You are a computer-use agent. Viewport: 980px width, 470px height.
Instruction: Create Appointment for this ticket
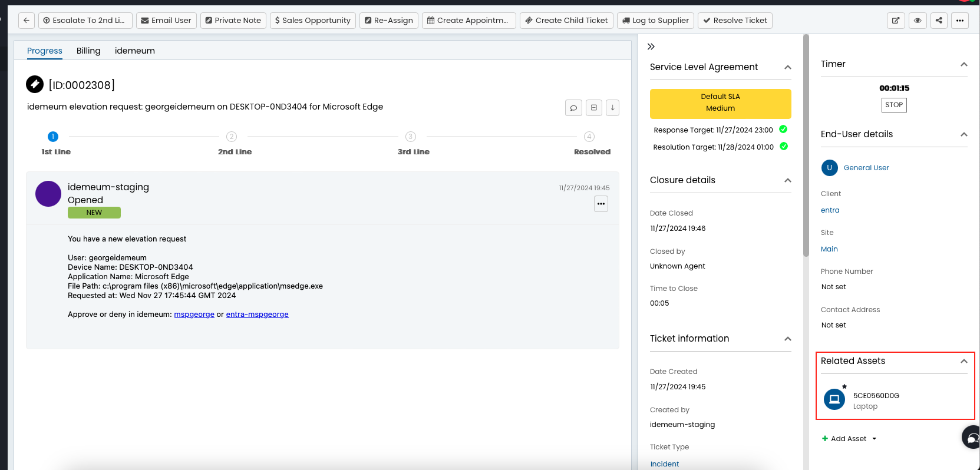[468, 20]
